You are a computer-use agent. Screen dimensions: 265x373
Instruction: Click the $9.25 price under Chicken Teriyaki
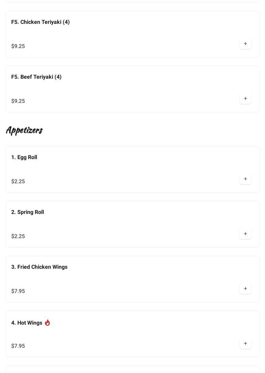click(18, 46)
